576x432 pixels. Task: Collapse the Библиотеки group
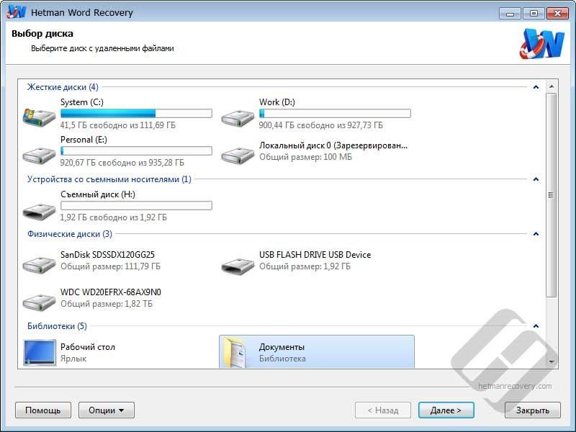point(536,326)
